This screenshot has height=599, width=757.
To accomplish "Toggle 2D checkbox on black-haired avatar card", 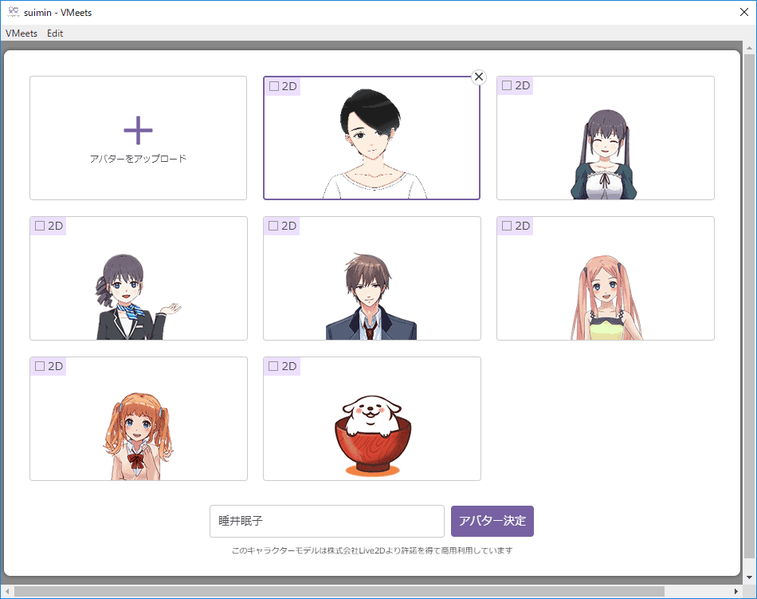I will (274, 86).
